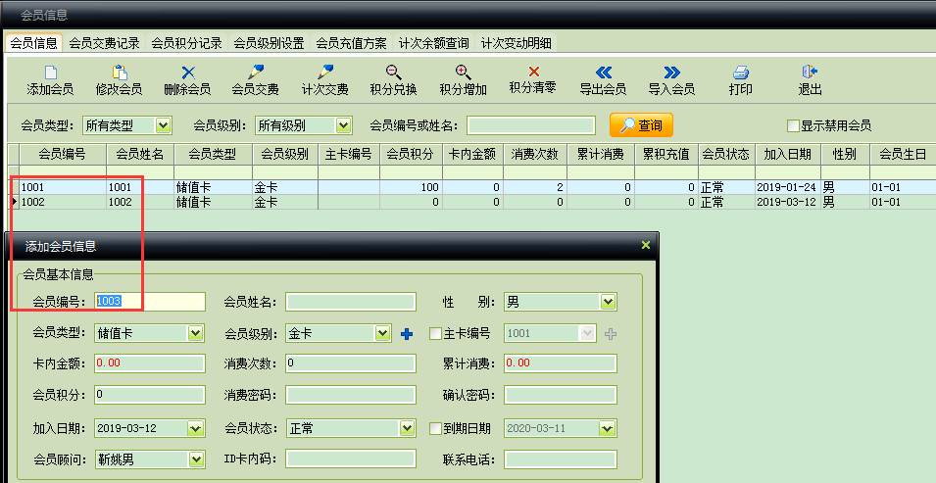Click the 2019-03-12 join date cell in table
The width and height of the screenshot is (936, 483).
point(788,203)
